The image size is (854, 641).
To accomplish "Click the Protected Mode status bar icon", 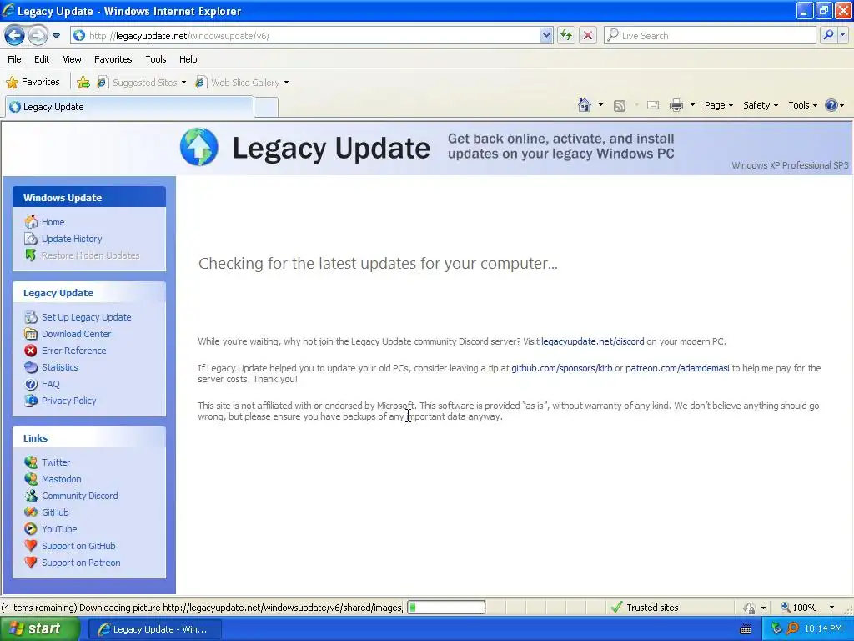I will coord(750,608).
